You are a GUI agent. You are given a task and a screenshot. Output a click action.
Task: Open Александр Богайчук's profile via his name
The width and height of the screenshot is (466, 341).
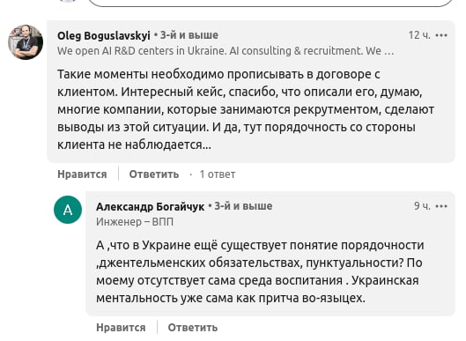click(x=150, y=206)
